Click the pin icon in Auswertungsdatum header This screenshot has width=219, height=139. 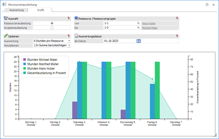tap(177, 36)
